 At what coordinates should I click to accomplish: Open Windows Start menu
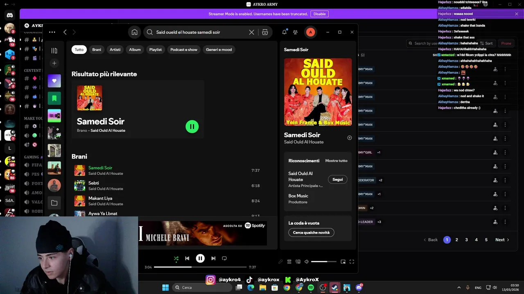coord(165,287)
